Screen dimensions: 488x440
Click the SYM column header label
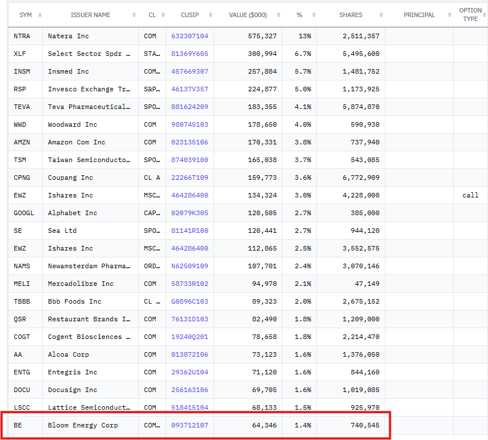[26, 15]
